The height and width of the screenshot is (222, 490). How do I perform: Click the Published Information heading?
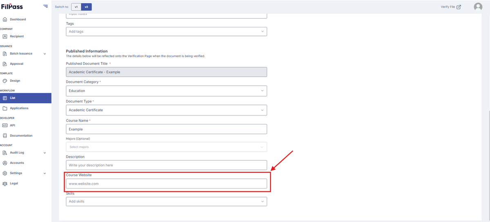[87, 51]
